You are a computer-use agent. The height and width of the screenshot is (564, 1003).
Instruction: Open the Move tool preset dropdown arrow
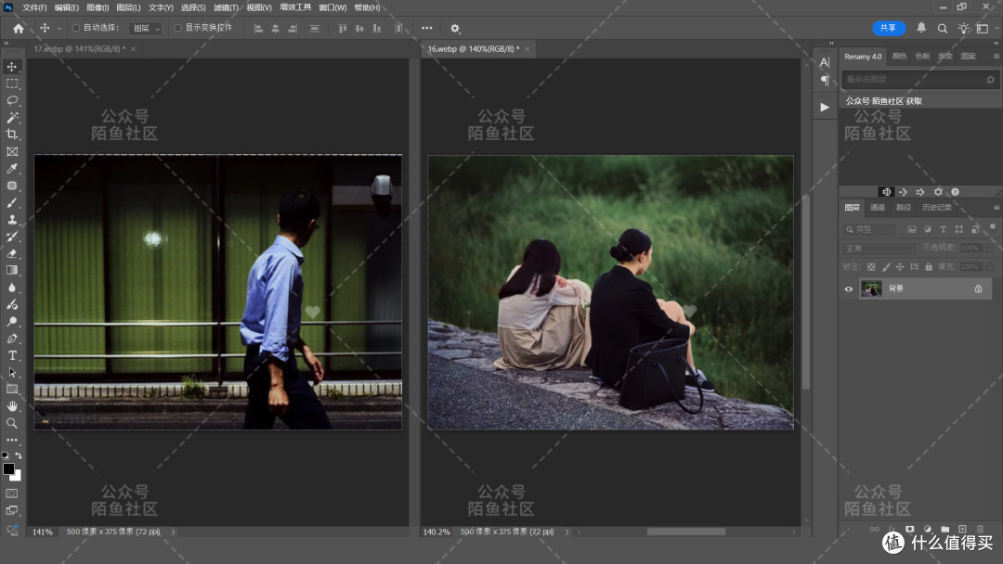tap(59, 28)
